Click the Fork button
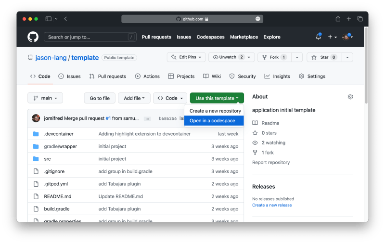This screenshot has width=385, height=244. pos(274,57)
